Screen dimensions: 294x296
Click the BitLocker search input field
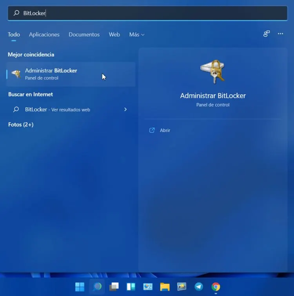point(147,13)
